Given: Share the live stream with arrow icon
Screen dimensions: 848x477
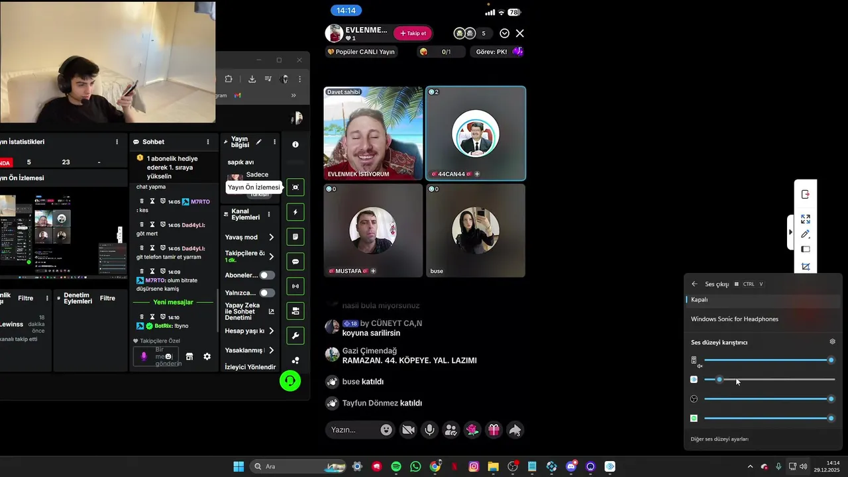Looking at the screenshot, I should pyautogui.click(x=515, y=430).
